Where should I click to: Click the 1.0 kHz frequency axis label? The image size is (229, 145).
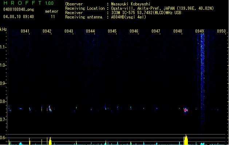coord(3,65)
